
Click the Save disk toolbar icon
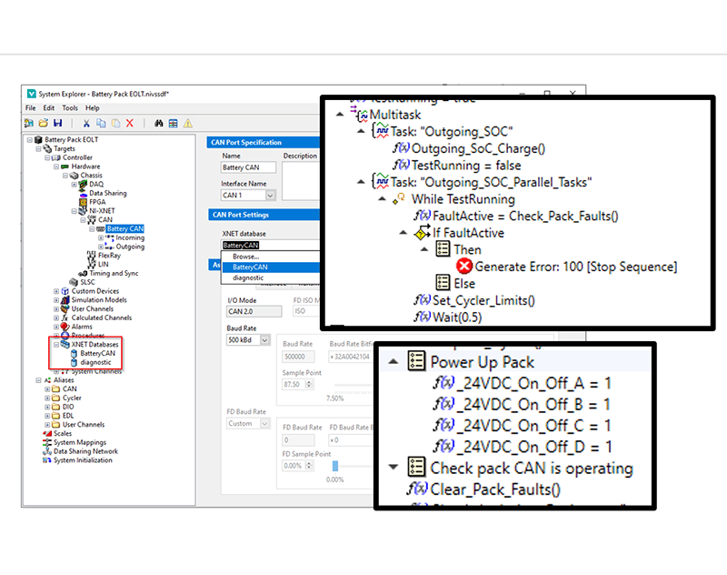(x=57, y=123)
